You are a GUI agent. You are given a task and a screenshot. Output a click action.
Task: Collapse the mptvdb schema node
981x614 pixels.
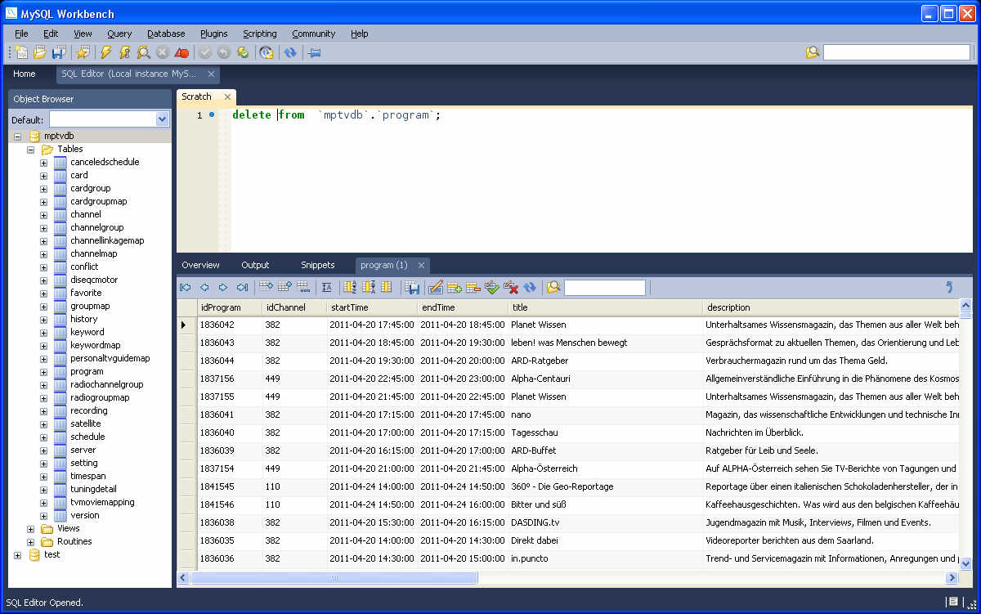pyautogui.click(x=17, y=137)
